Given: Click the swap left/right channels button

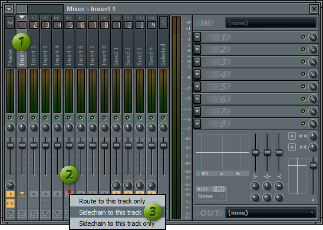Looking at the screenshot, I should click(x=292, y=147).
